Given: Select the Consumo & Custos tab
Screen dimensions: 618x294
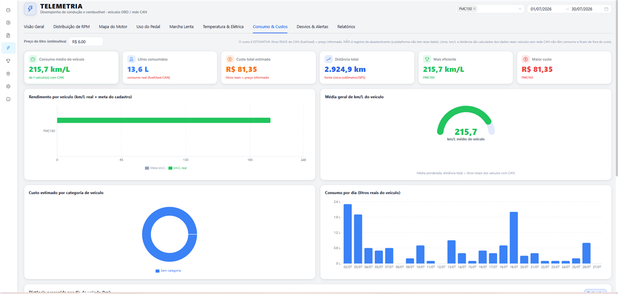Looking at the screenshot, I should (270, 27).
